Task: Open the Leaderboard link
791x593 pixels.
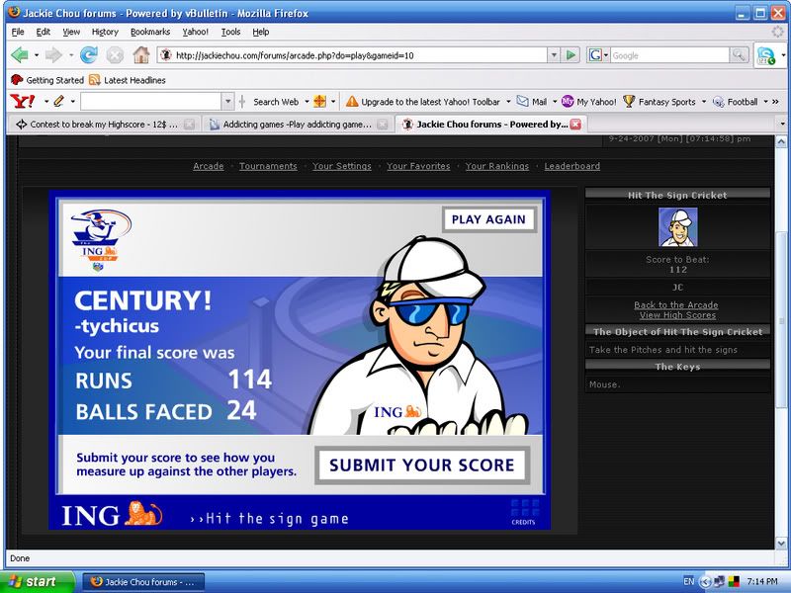Action: (x=572, y=166)
